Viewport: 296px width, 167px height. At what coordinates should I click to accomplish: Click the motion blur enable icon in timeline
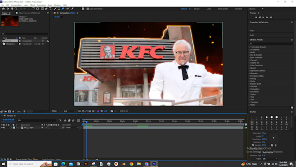coord(73,120)
